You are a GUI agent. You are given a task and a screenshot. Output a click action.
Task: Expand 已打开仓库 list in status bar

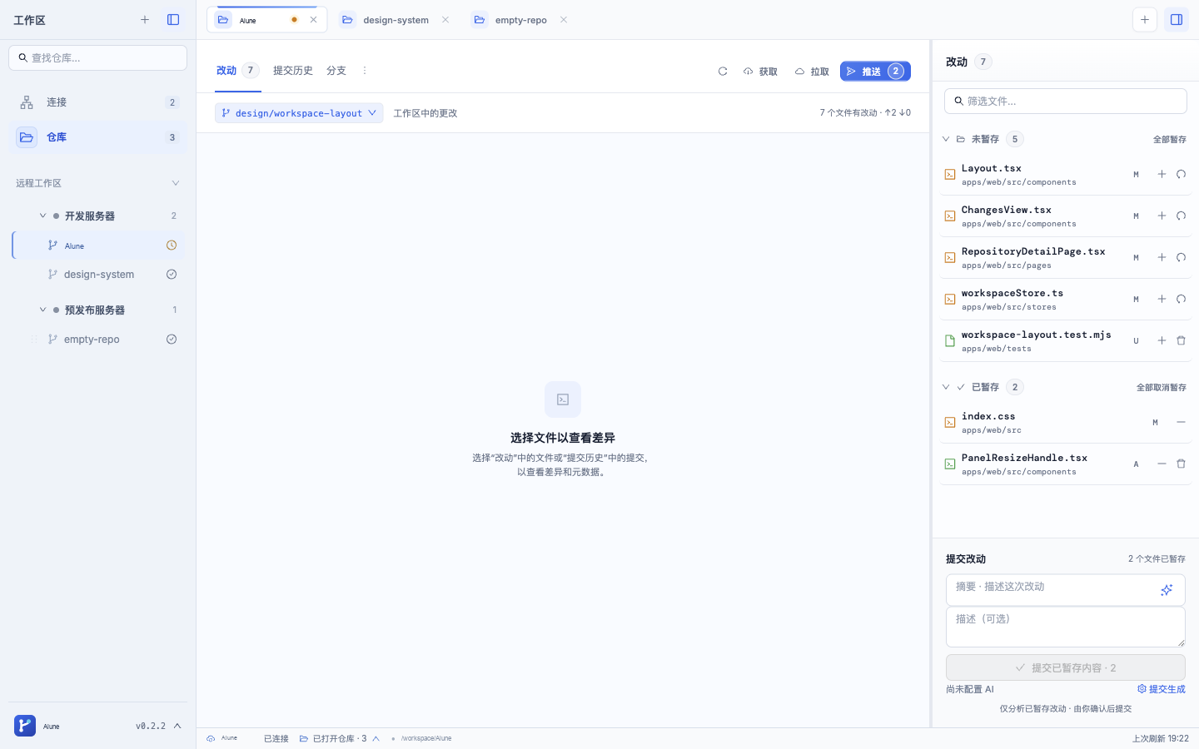click(340, 738)
